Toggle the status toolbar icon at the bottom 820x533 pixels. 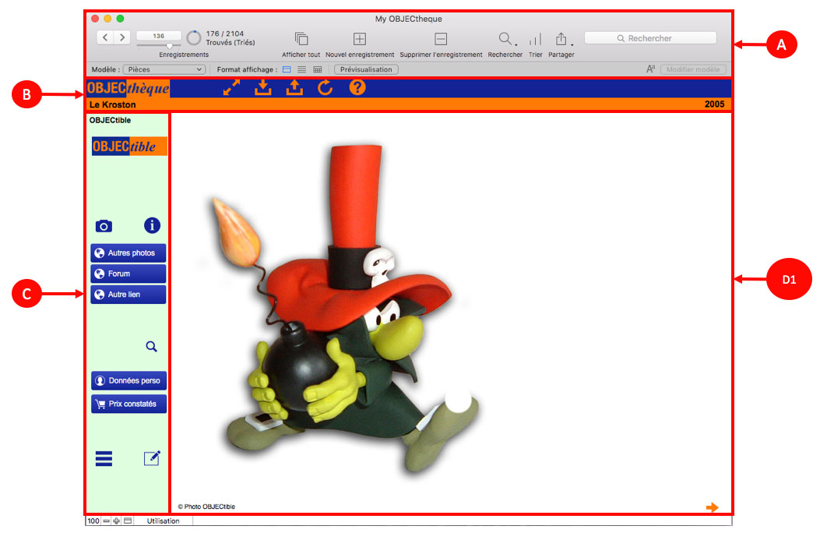pos(128,521)
